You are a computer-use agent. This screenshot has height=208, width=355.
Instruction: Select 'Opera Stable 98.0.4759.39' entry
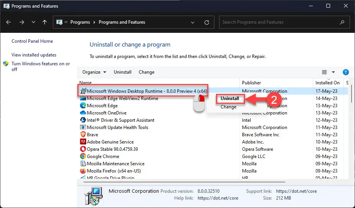pos(112,149)
